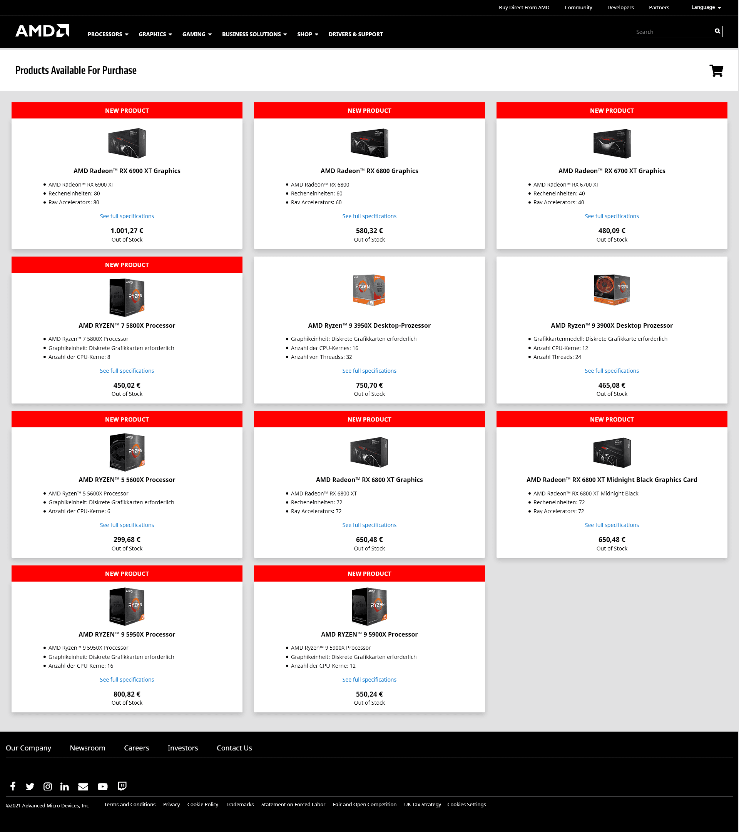Image resolution: width=739 pixels, height=832 pixels.
Task: Open the UK Tax Strategy link
Action: click(423, 805)
